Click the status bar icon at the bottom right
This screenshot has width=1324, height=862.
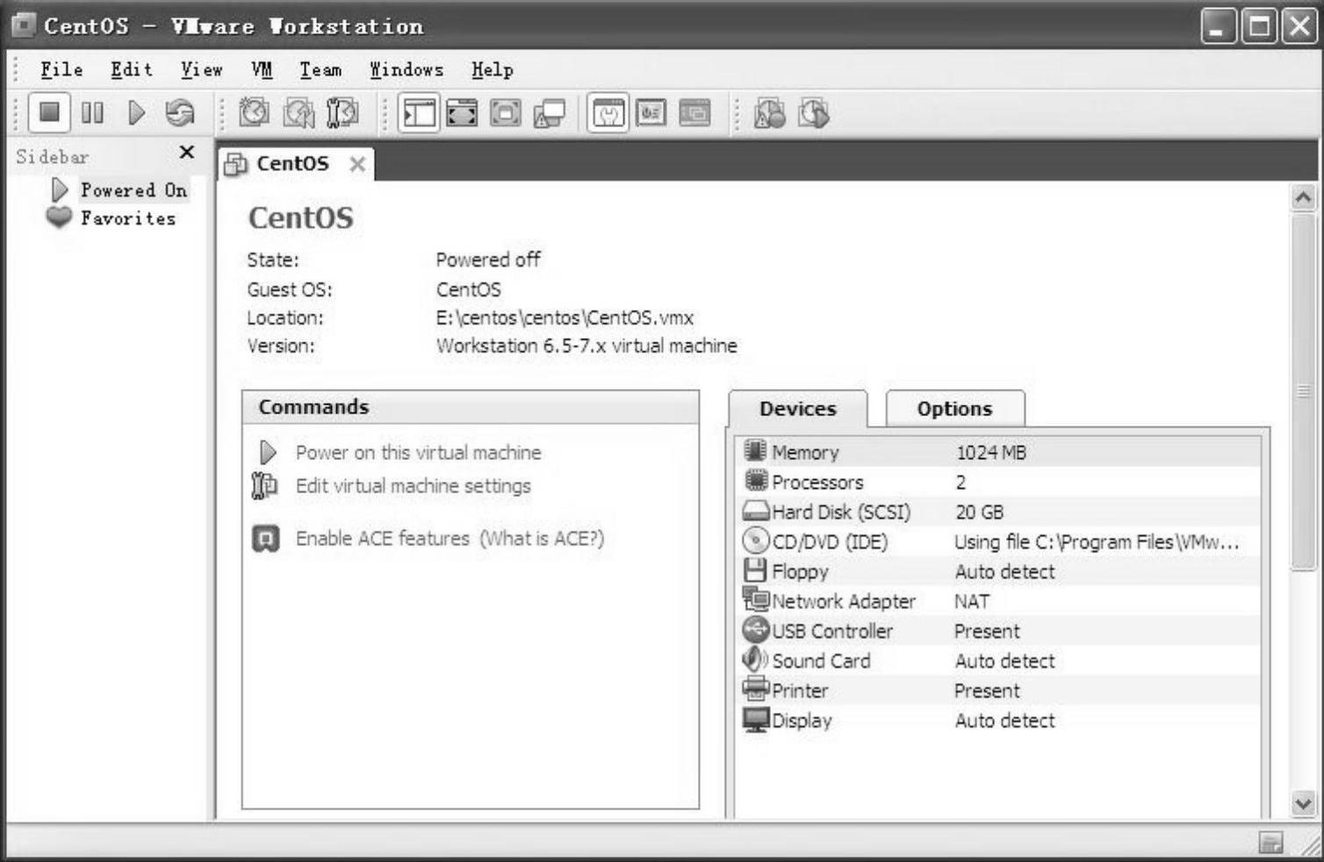click(x=1270, y=843)
